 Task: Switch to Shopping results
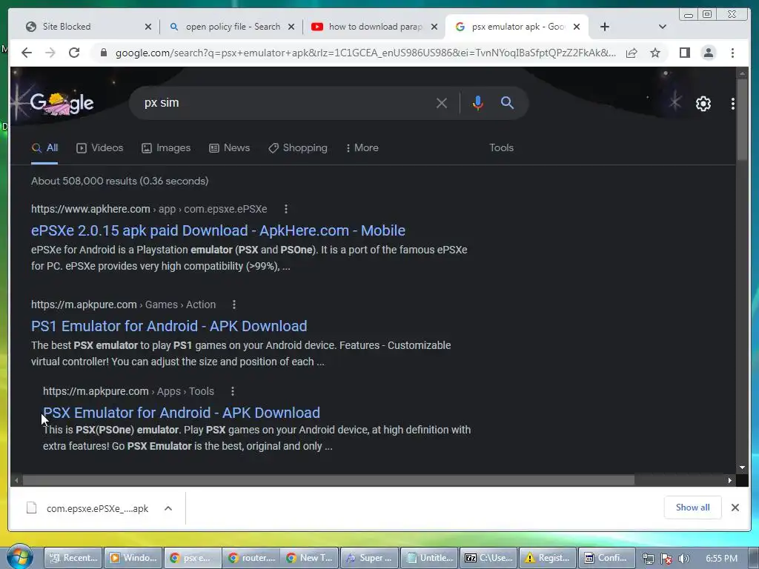pyautogui.click(x=298, y=148)
